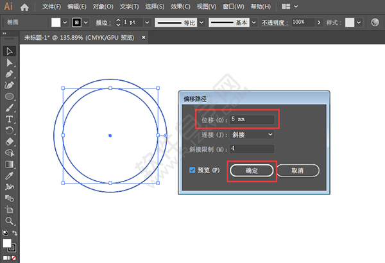Click the globe icon in control bar
This screenshot has width=385, height=263.
click(375, 22)
